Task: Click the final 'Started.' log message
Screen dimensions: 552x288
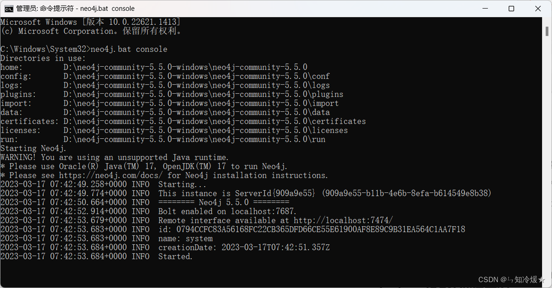Action: 175,257
